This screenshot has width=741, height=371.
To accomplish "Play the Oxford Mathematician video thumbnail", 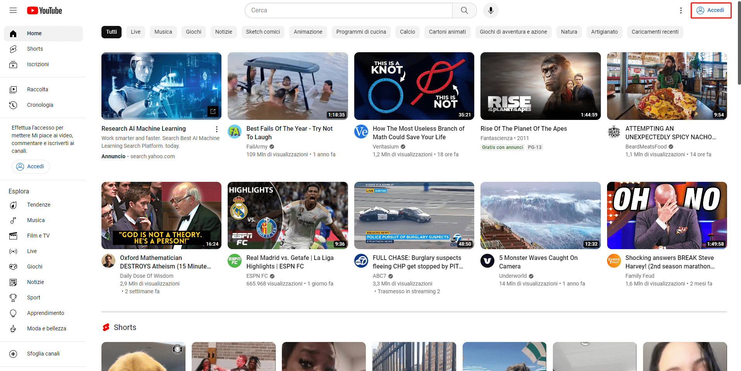I will (x=161, y=215).
